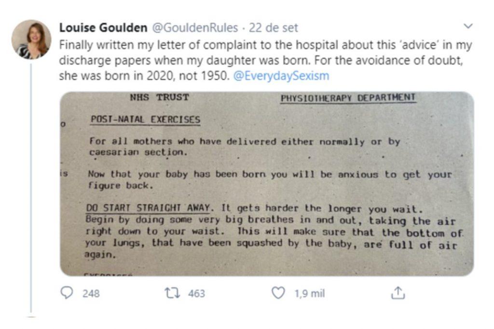The height and width of the screenshot is (329, 494).
Task: Click the share upload icon
Action: (397, 293)
